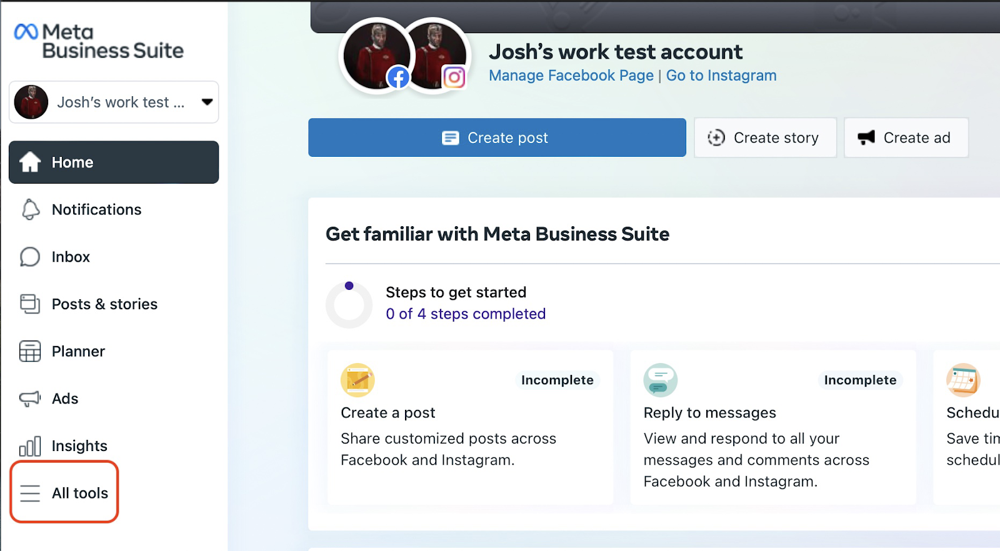Click the steps completed progress ring

coord(349,304)
